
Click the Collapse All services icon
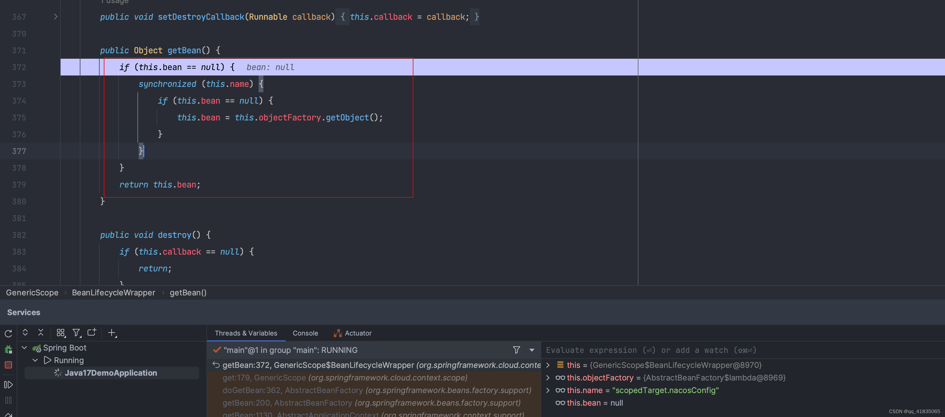pyautogui.click(x=41, y=332)
